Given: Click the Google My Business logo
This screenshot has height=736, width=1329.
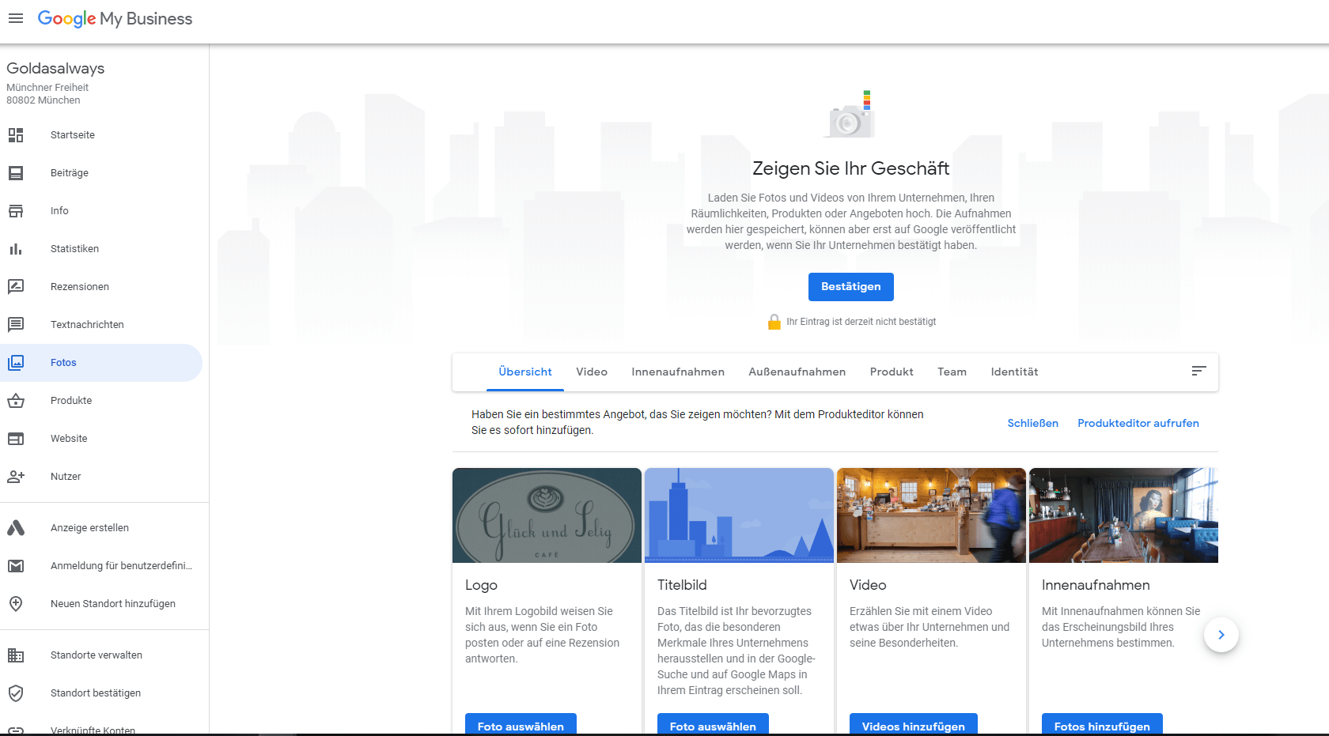Looking at the screenshot, I should [x=115, y=19].
